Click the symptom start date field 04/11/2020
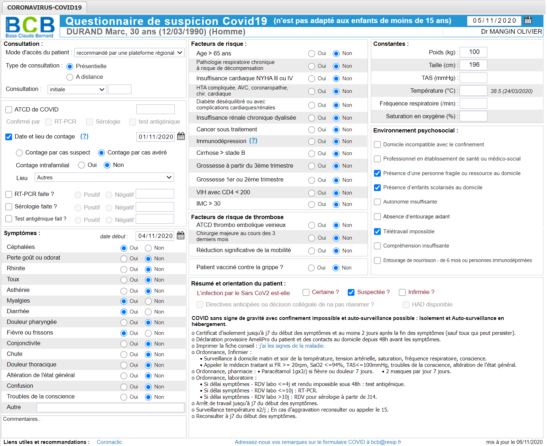The image size is (547, 446). pyautogui.click(x=155, y=236)
